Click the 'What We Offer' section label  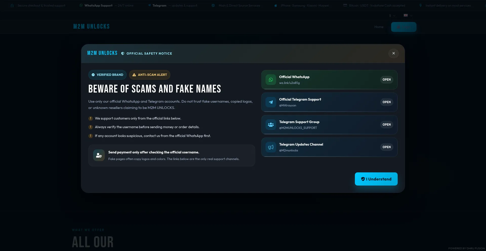coord(88,230)
